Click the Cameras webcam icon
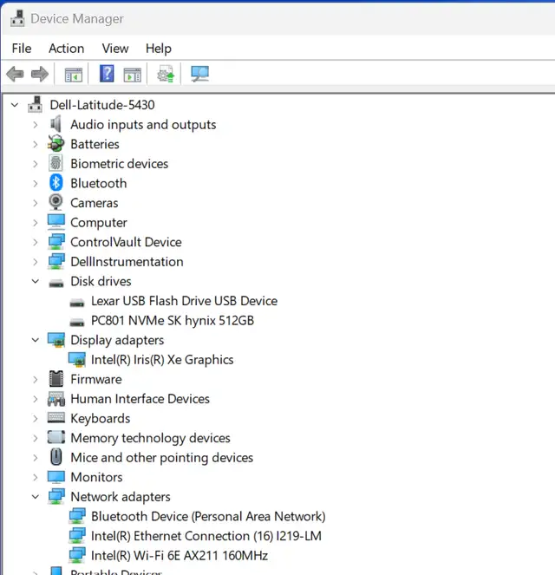Image resolution: width=555 pixels, height=575 pixels. (x=56, y=202)
